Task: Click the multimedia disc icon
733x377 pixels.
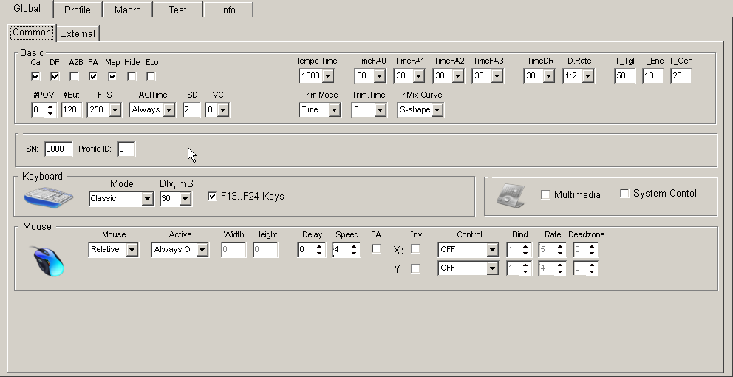Action: click(511, 195)
